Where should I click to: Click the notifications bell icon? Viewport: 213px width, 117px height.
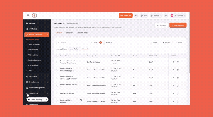click(166, 16)
